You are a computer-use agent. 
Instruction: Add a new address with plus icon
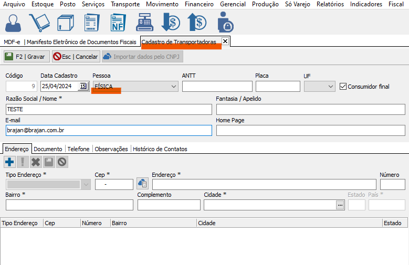pos(9,162)
